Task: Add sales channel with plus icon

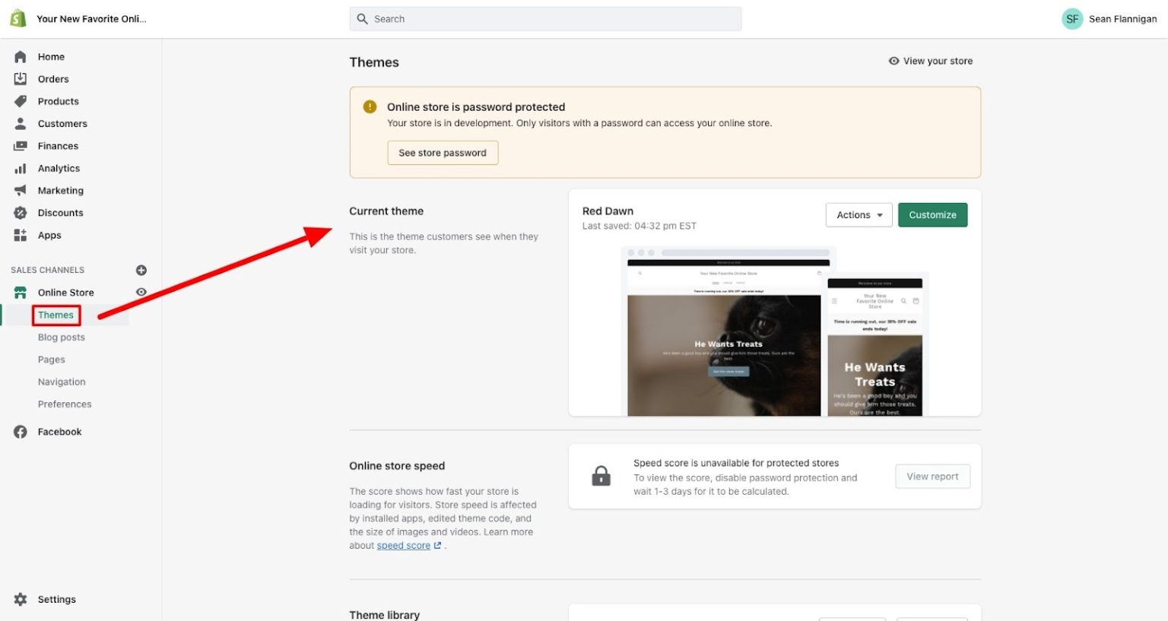Action: [141, 270]
